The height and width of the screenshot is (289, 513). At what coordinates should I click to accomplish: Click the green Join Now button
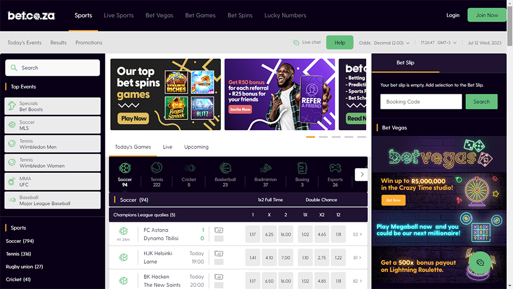coord(487,15)
